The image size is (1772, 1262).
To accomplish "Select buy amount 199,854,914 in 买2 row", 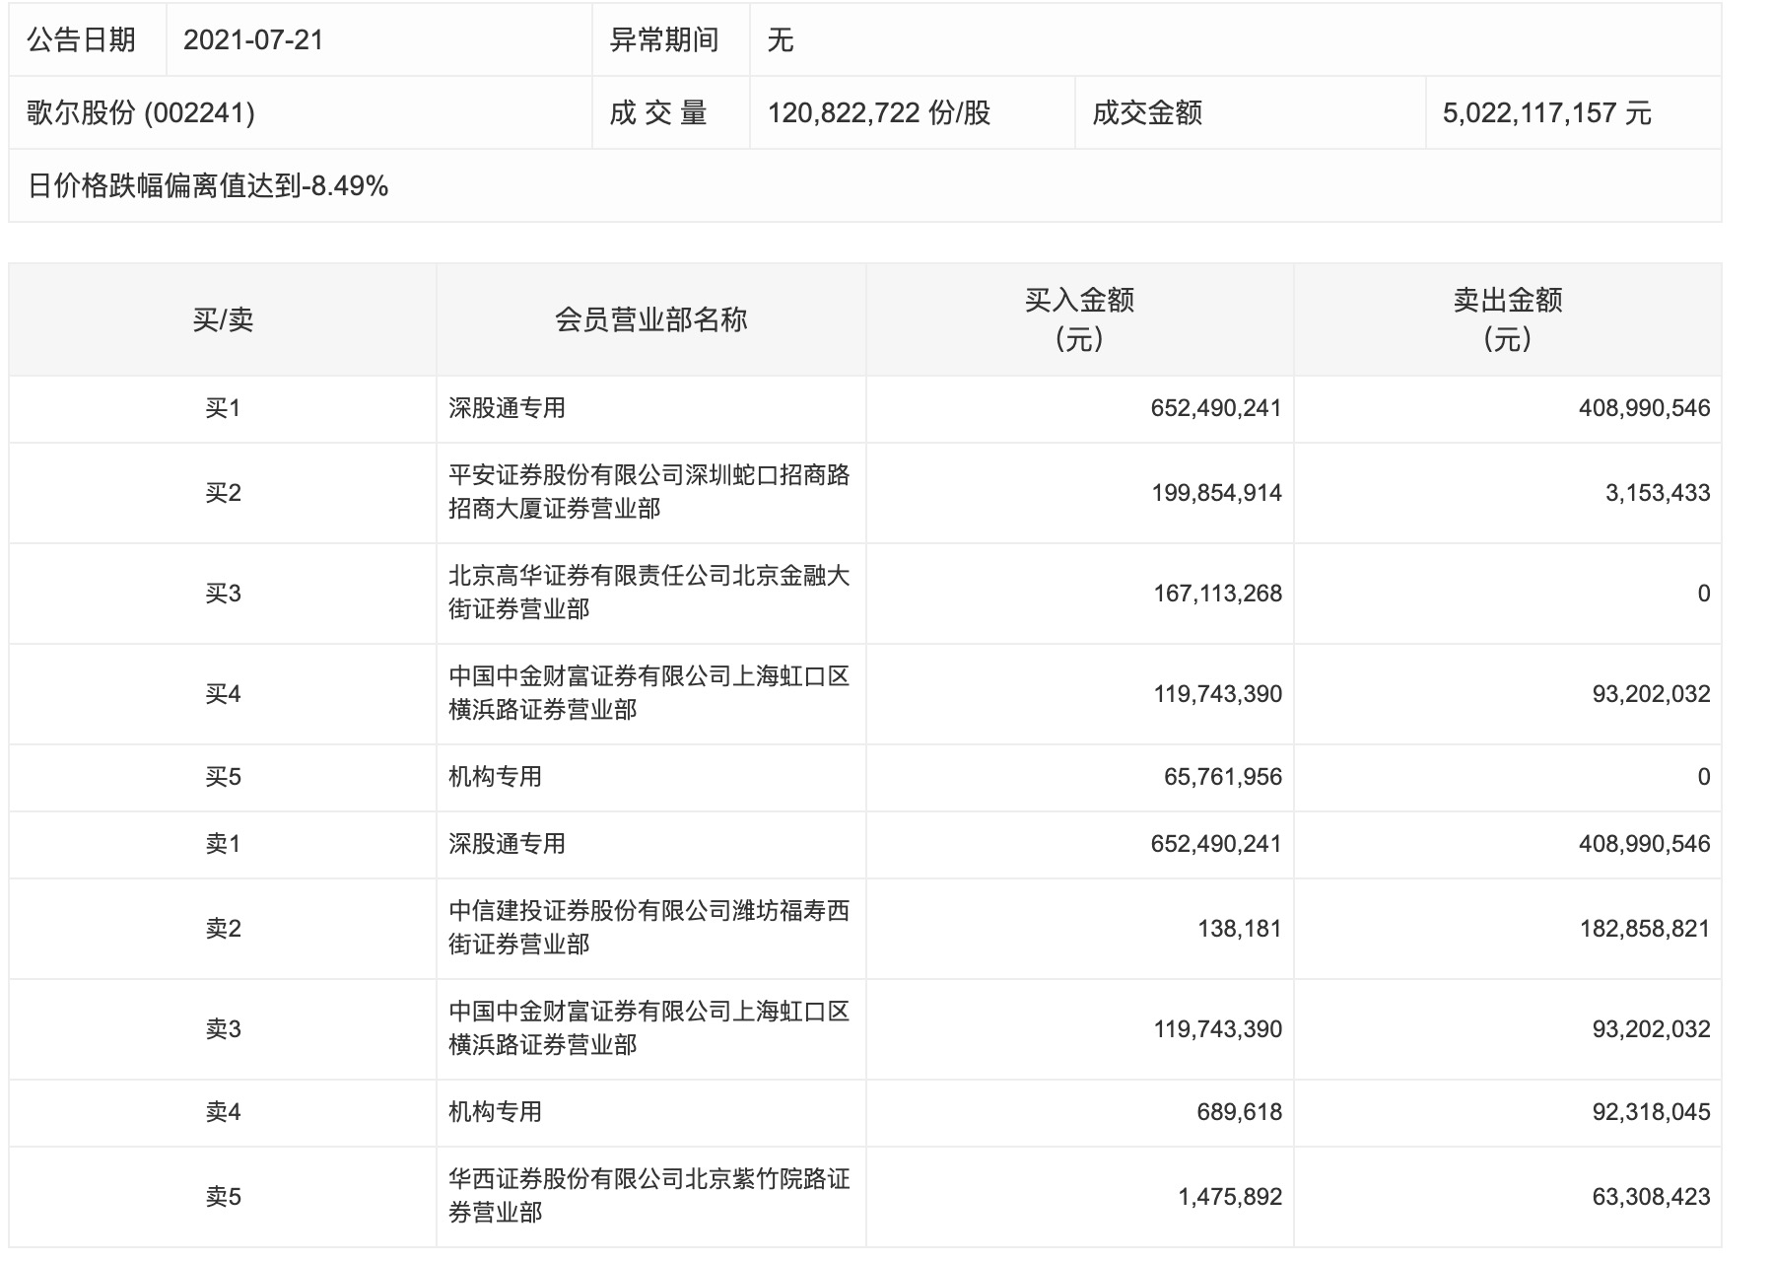I will pos(1216,493).
